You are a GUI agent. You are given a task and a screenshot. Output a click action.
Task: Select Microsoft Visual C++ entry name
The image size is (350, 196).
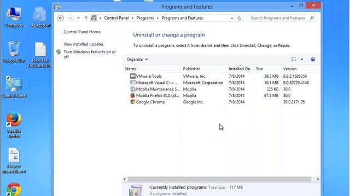tap(157, 83)
